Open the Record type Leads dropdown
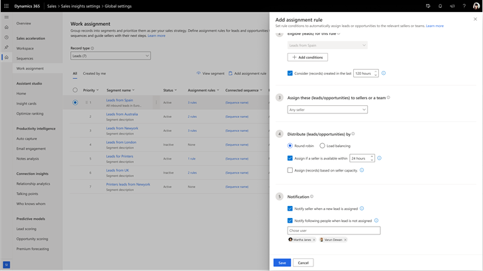This screenshot has width=483, height=271. pos(111,56)
